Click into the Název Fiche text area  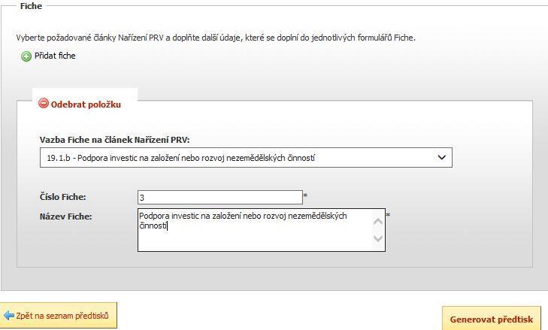coord(262,230)
